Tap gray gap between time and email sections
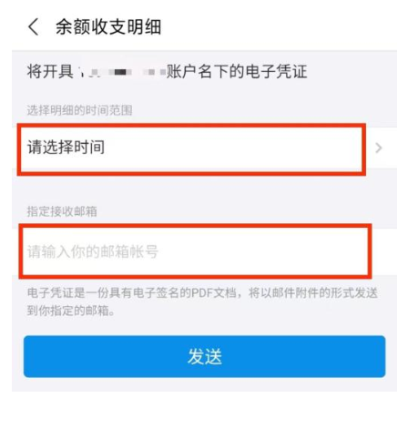 tap(204, 187)
